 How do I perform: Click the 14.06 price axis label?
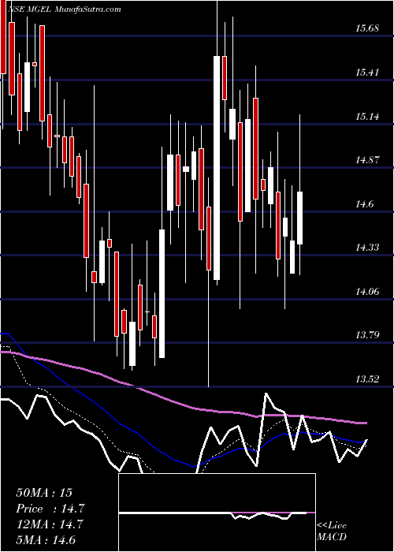[367, 292]
